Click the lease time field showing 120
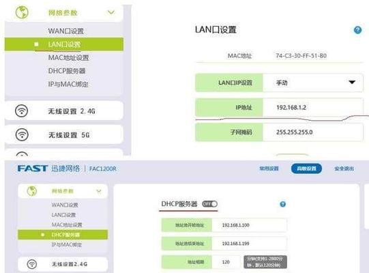The height and width of the screenshot is (273, 369). (226, 261)
